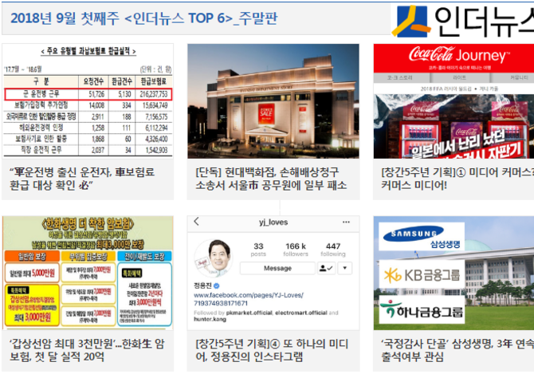Click the electromart.official follower name
Screen dimensions: 534x374
301,313
